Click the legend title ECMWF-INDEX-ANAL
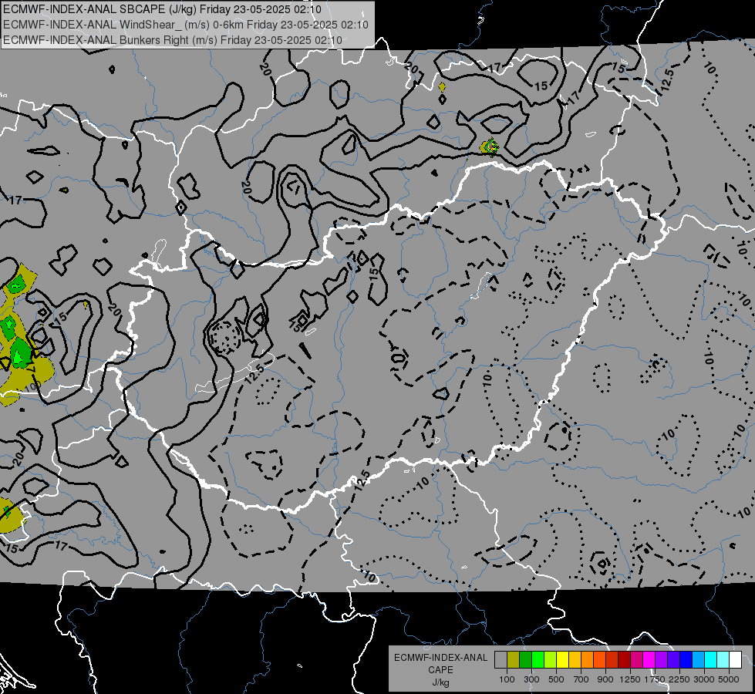The height and width of the screenshot is (694, 755). [440, 658]
